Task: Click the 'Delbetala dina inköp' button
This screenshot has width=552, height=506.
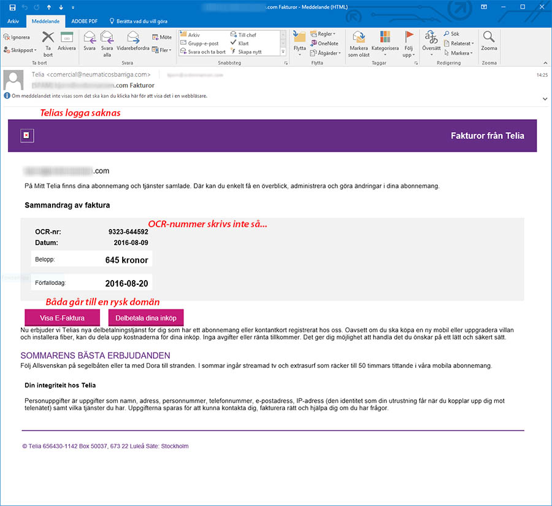Action: (x=146, y=318)
